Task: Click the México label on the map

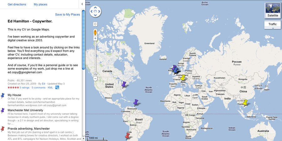Action: click(108, 98)
